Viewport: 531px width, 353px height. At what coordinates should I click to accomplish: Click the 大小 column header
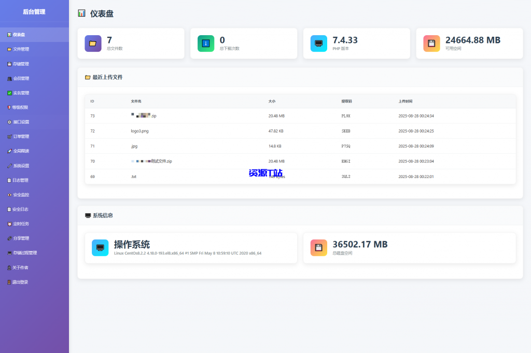tap(273, 101)
